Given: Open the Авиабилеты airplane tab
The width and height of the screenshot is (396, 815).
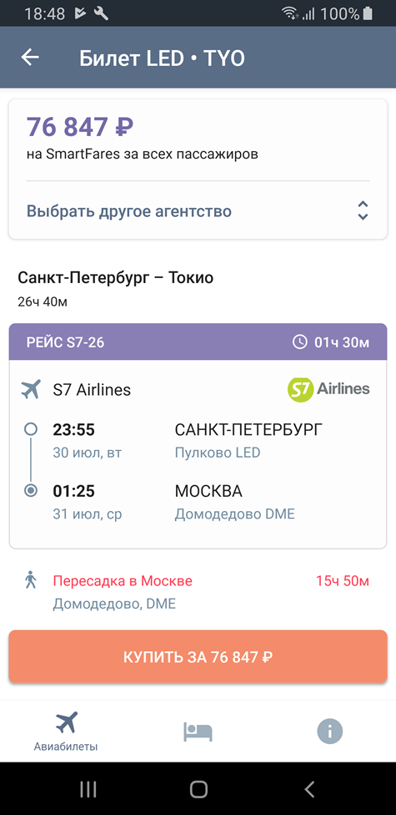Looking at the screenshot, I should tap(66, 731).
